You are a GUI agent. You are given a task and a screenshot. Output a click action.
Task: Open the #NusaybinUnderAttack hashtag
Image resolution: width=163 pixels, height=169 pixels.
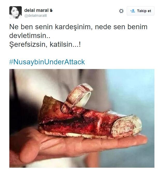47,62
